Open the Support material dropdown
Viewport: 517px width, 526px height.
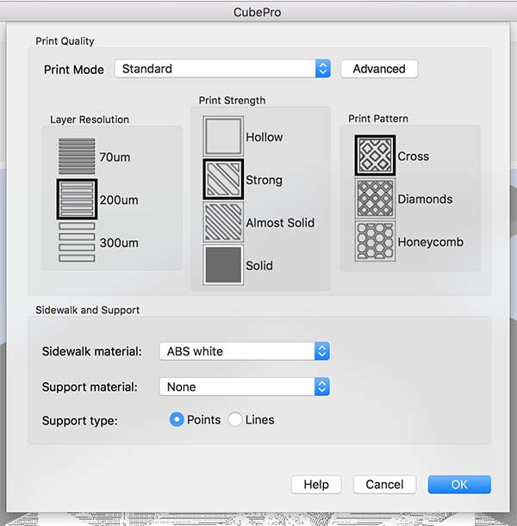coord(244,387)
